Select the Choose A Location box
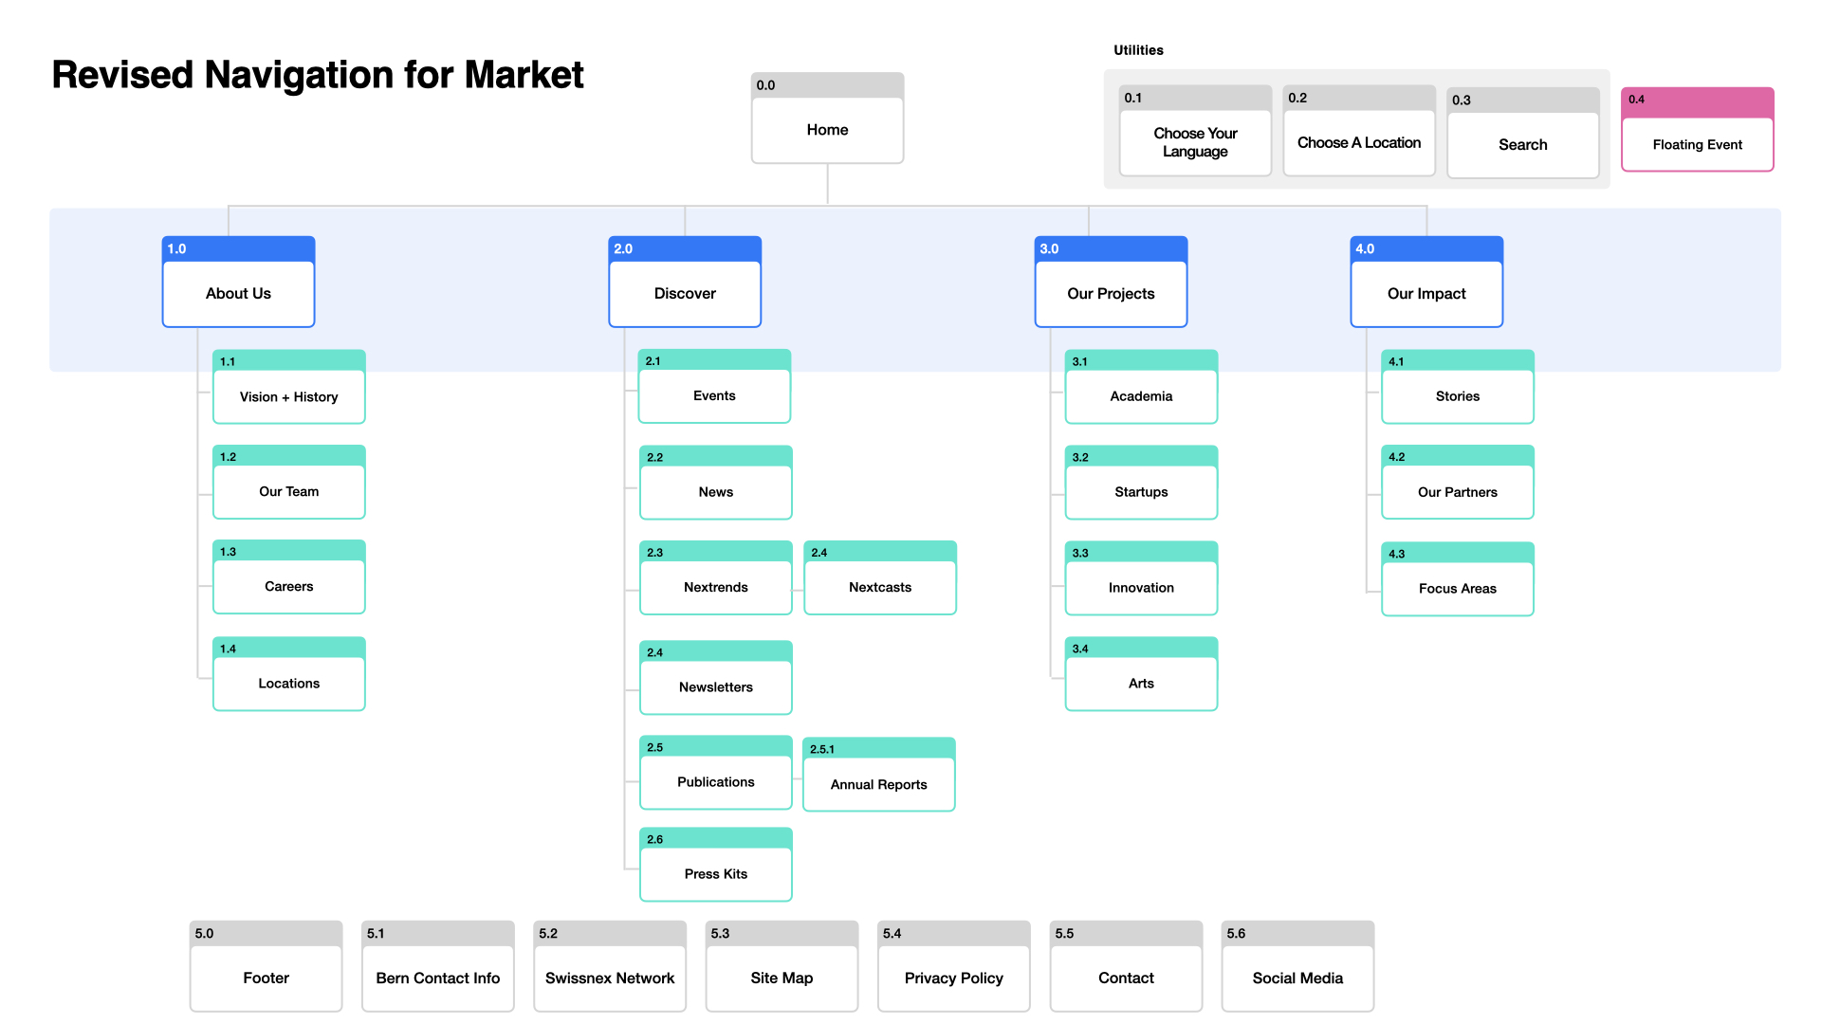Screen dimensions: 1821x1024 [1359, 131]
